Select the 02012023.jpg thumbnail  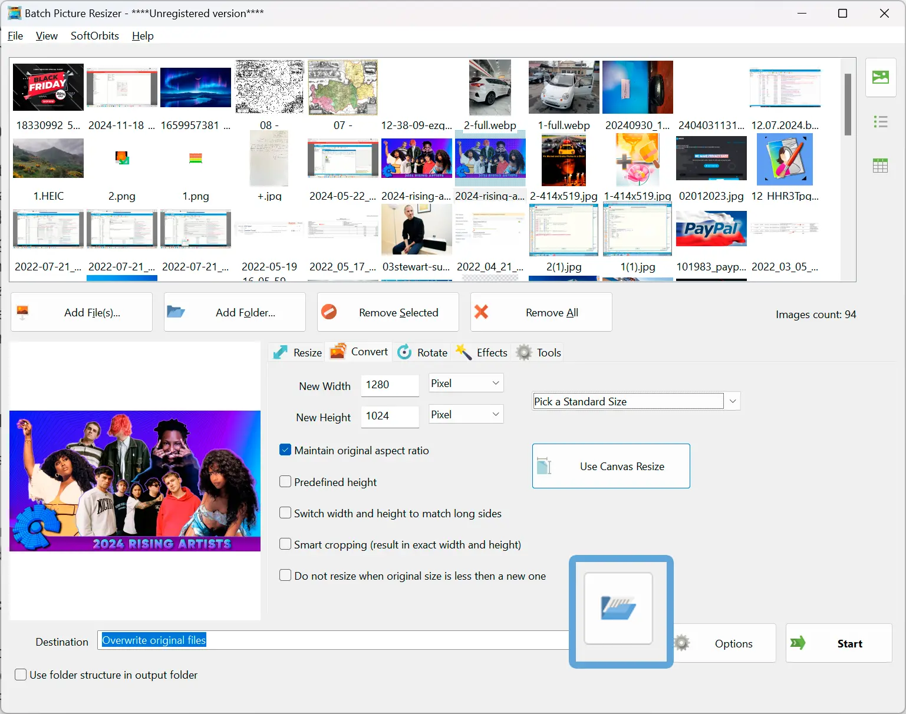(x=711, y=158)
